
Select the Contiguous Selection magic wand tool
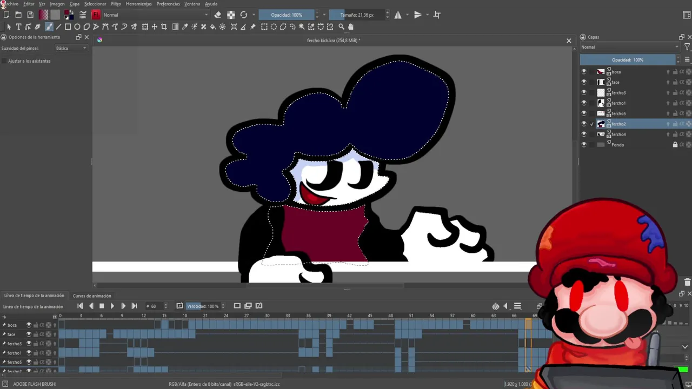tap(302, 26)
